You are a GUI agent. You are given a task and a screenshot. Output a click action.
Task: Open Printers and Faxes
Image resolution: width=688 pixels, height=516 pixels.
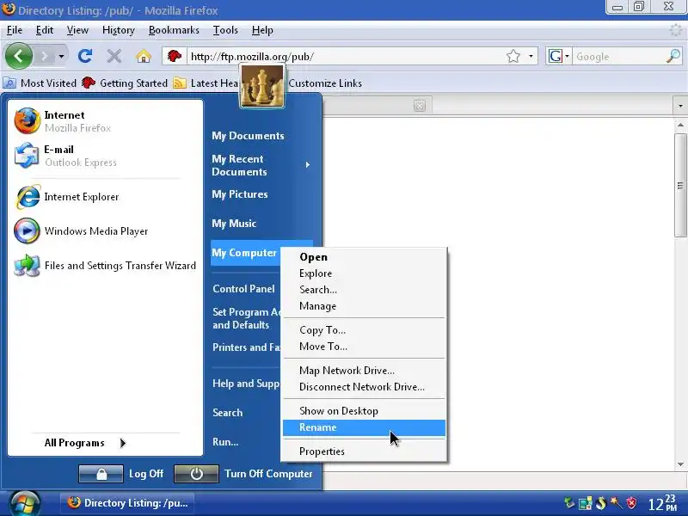246,347
